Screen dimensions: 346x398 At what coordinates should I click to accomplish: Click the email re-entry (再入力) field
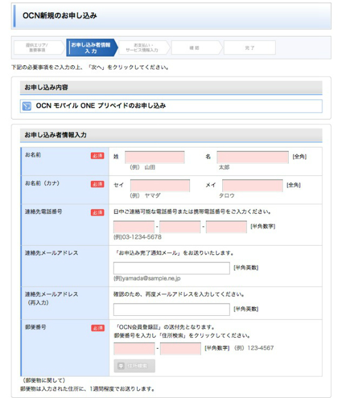[172, 310]
